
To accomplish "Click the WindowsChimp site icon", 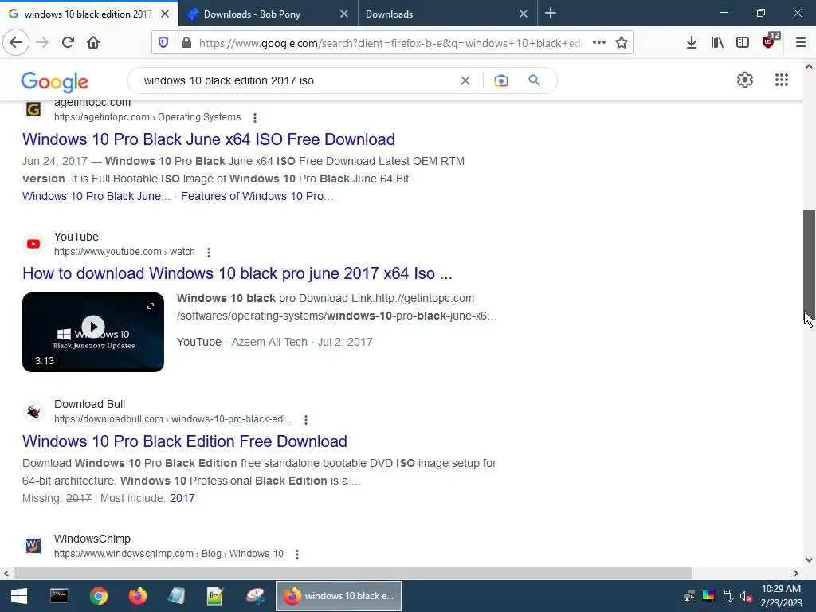I will [33, 545].
